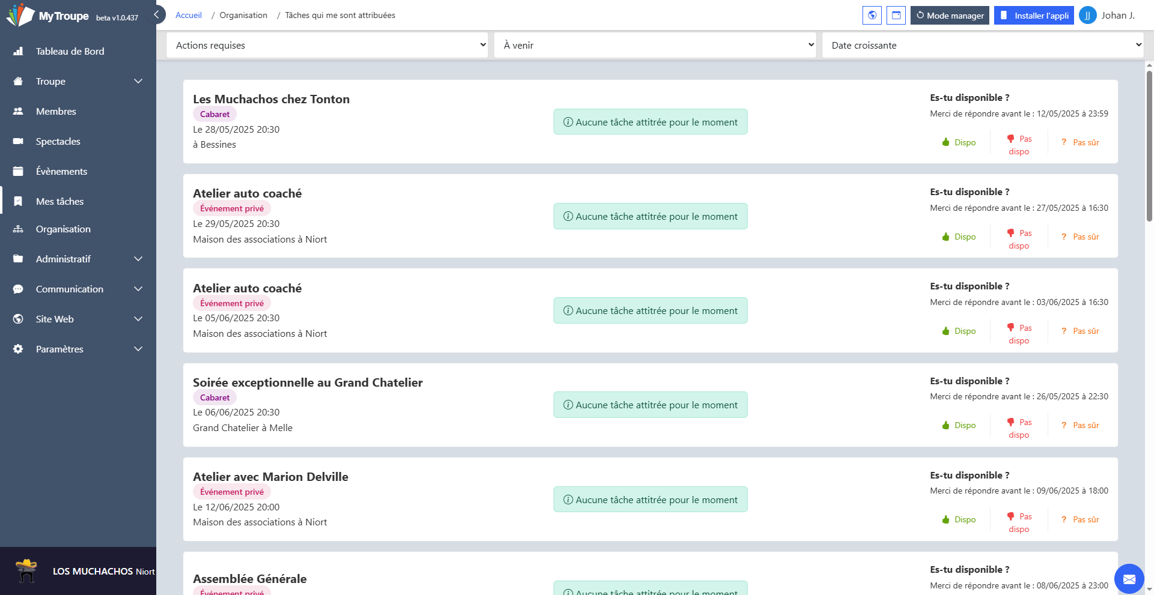Image resolution: width=1154 pixels, height=595 pixels.
Task: Mark Pas dispo for Soirée exceptionnelle au Grand Chatelier
Action: point(1019,428)
